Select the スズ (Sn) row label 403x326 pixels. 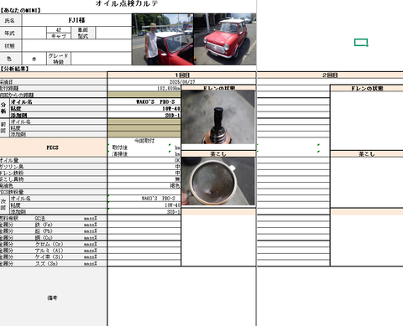pos(46,263)
